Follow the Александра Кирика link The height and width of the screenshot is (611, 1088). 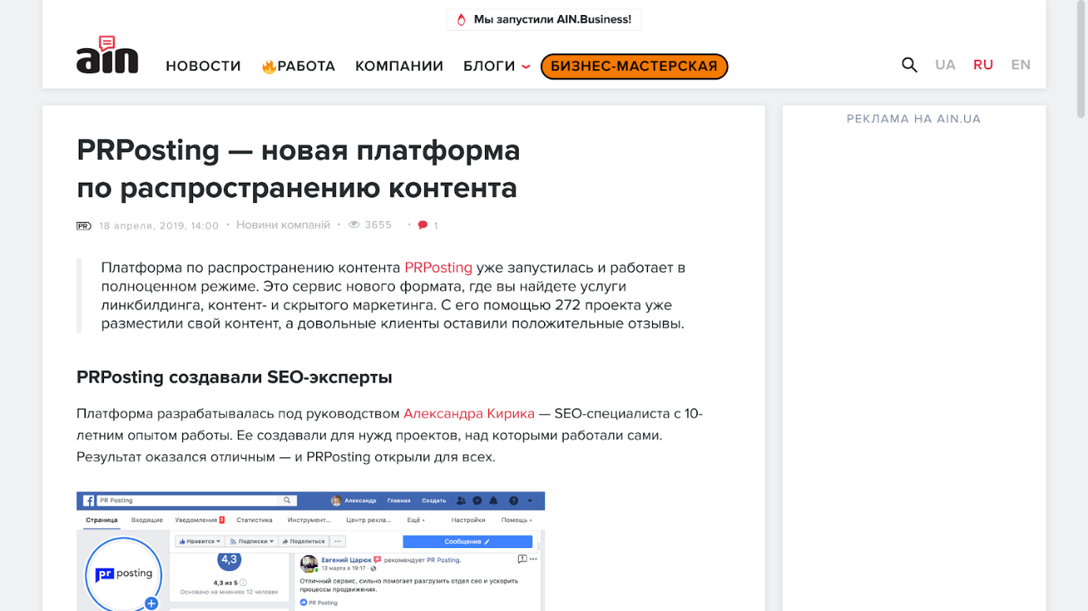click(x=469, y=413)
